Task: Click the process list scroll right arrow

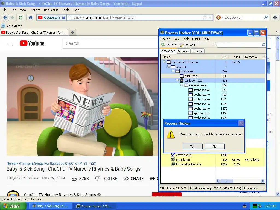Action: (x=262, y=181)
